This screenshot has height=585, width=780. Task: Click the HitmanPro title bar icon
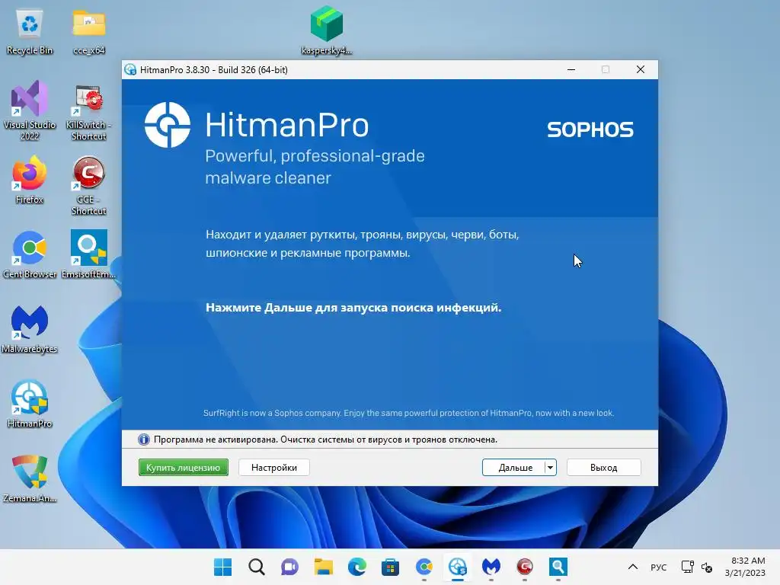click(x=130, y=69)
